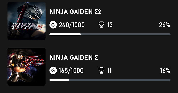This screenshot has height=93, width=178.
Task: Click the achievement count 11
Action: 109,71
